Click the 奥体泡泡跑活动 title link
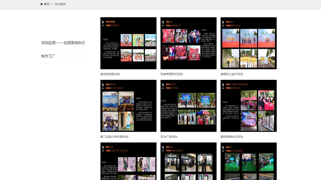The height and width of the screenshot is (180, 321). [x=110, y=74]
